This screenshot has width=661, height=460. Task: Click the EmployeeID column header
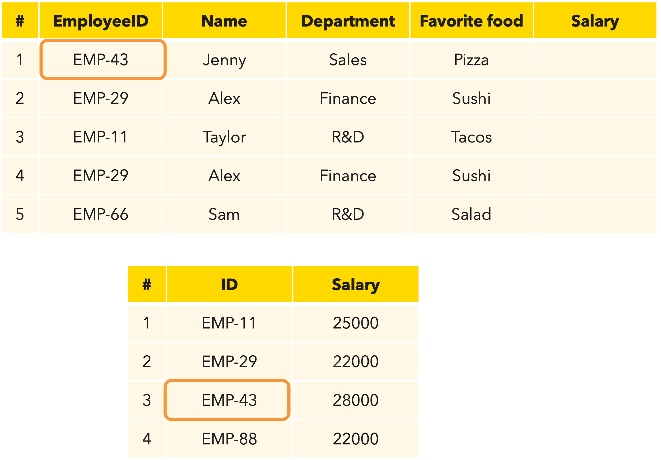pos(101,20)
